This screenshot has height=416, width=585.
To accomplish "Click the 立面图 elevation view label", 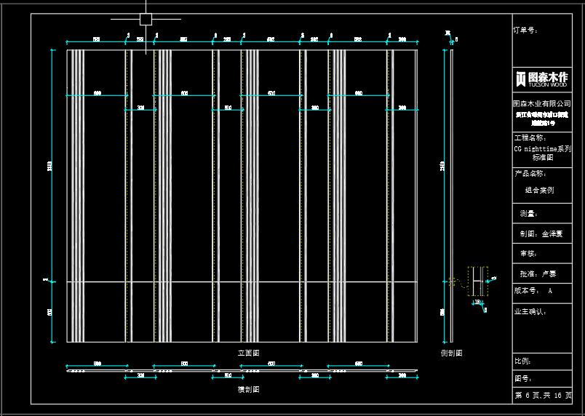I will [248, 352].
